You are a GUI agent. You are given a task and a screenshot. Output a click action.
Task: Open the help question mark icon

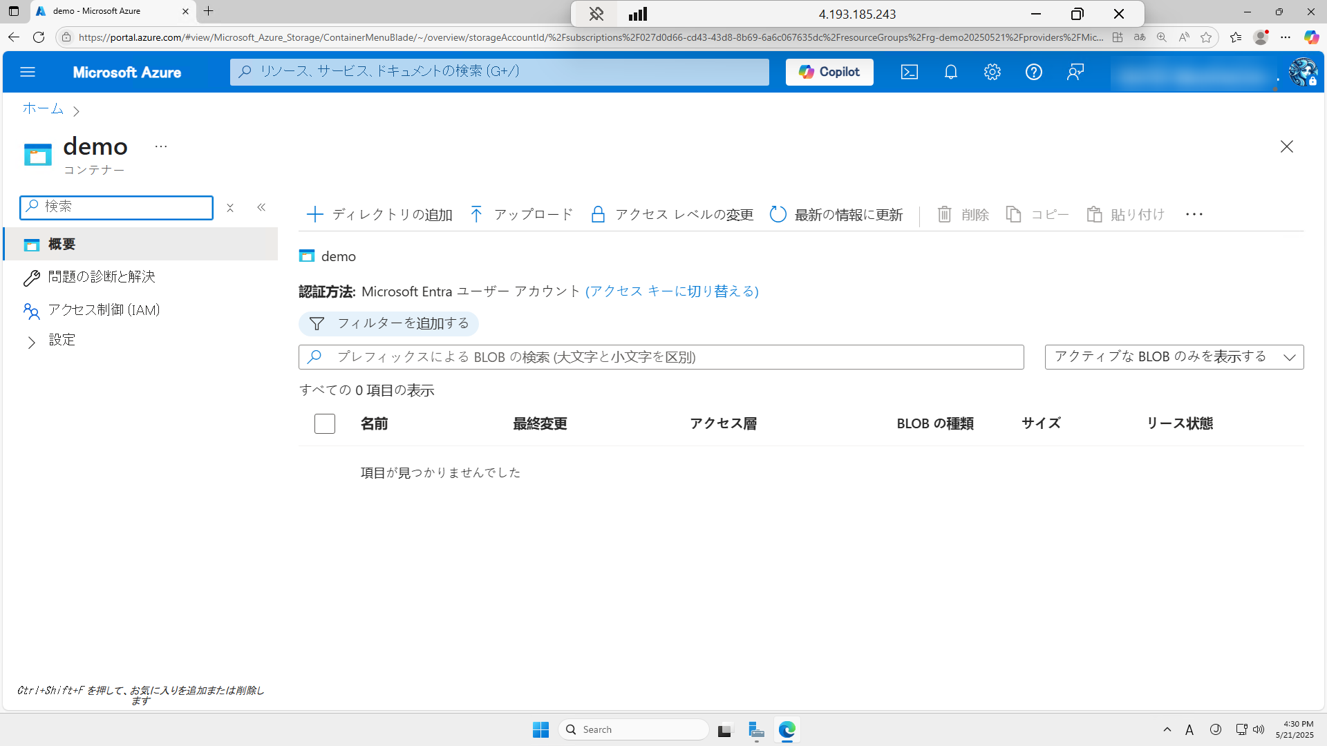tap(1034, 72)
